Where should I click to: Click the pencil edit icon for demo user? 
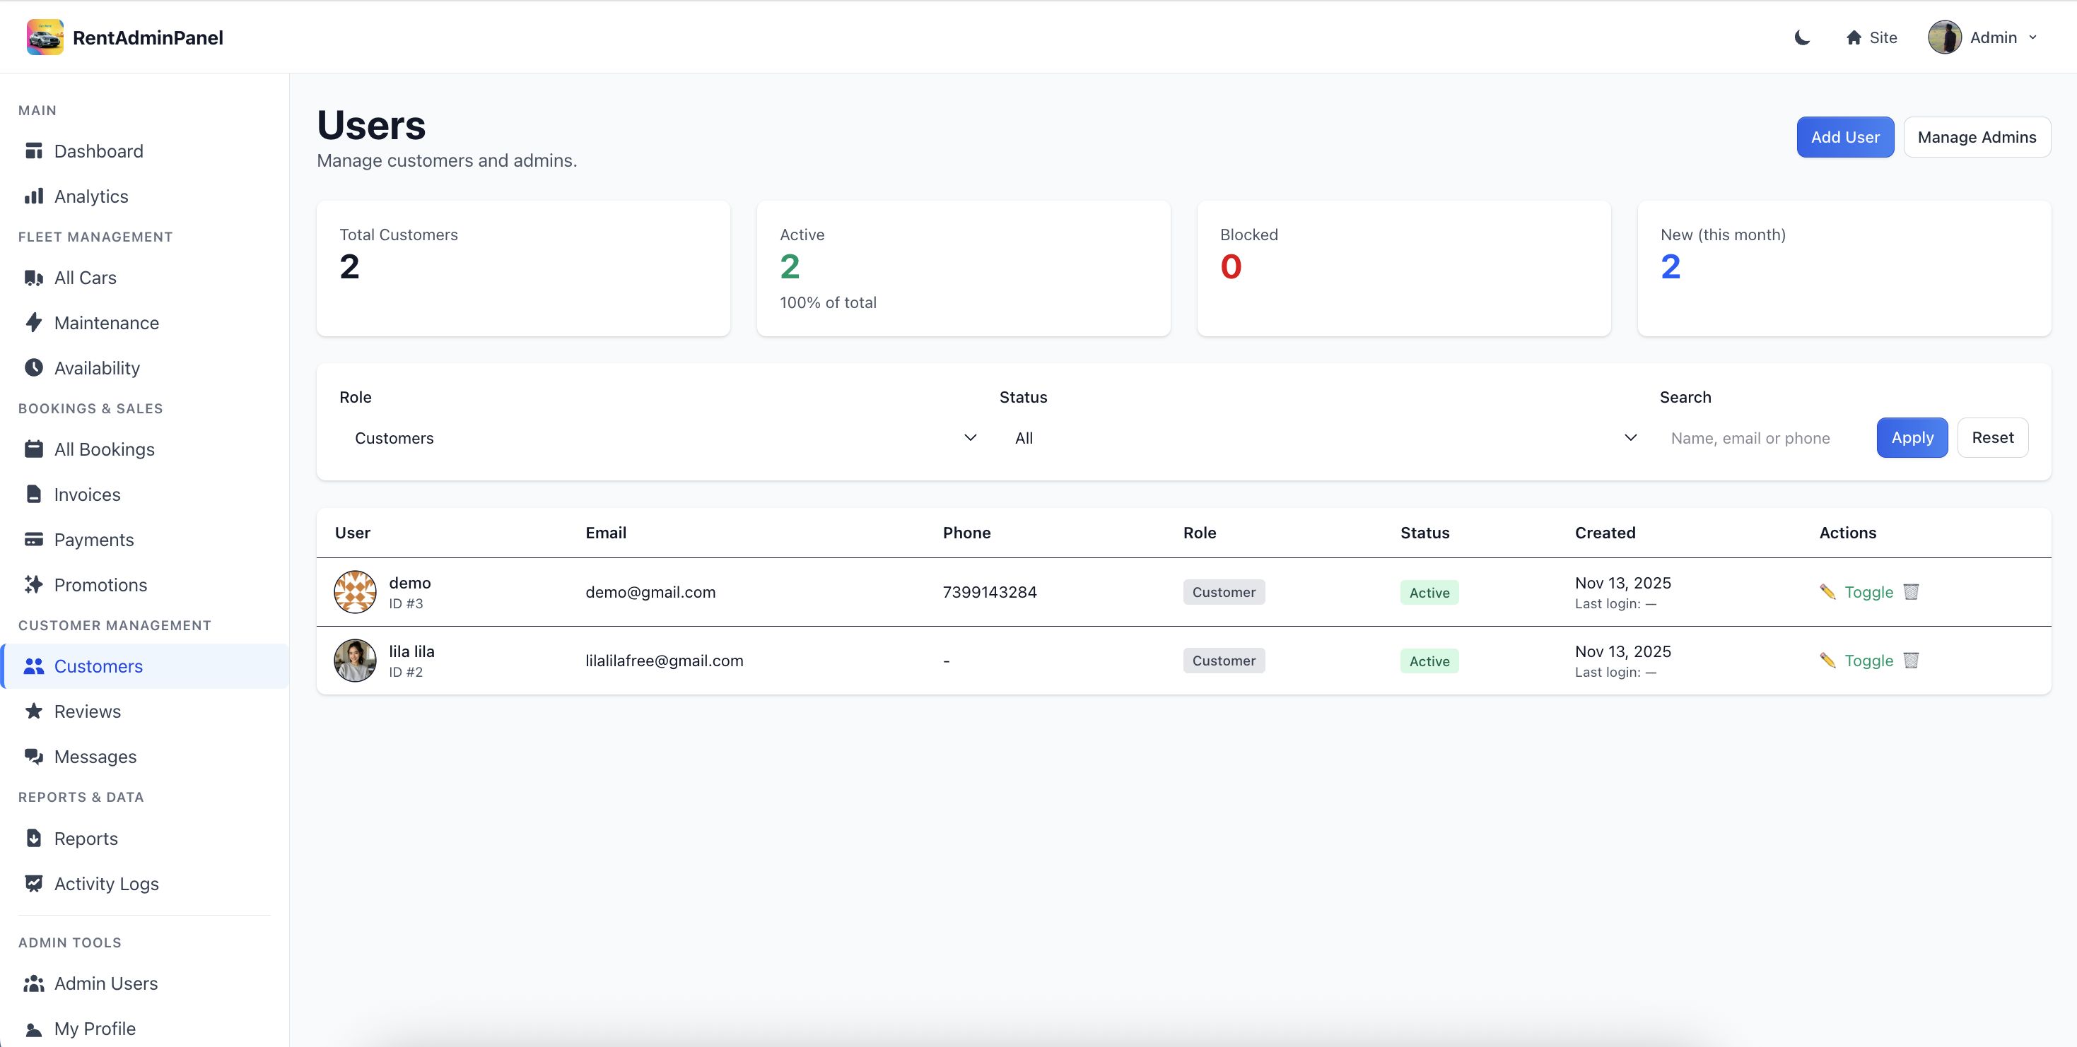1827,591
